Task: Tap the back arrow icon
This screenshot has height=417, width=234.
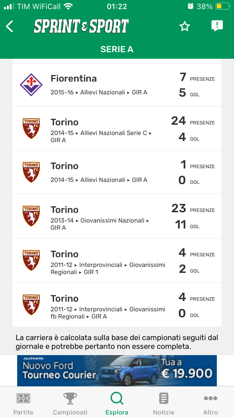Action: click(x=10, y=27)
